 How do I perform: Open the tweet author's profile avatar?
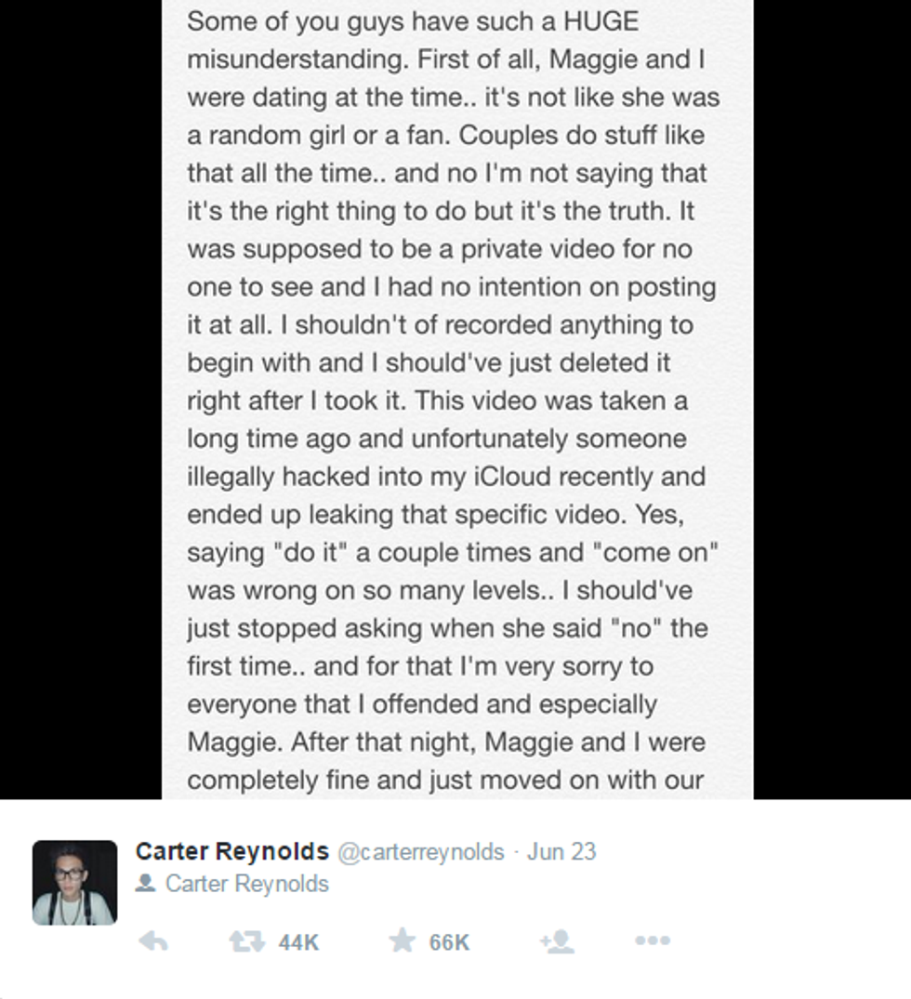(74, 883)
